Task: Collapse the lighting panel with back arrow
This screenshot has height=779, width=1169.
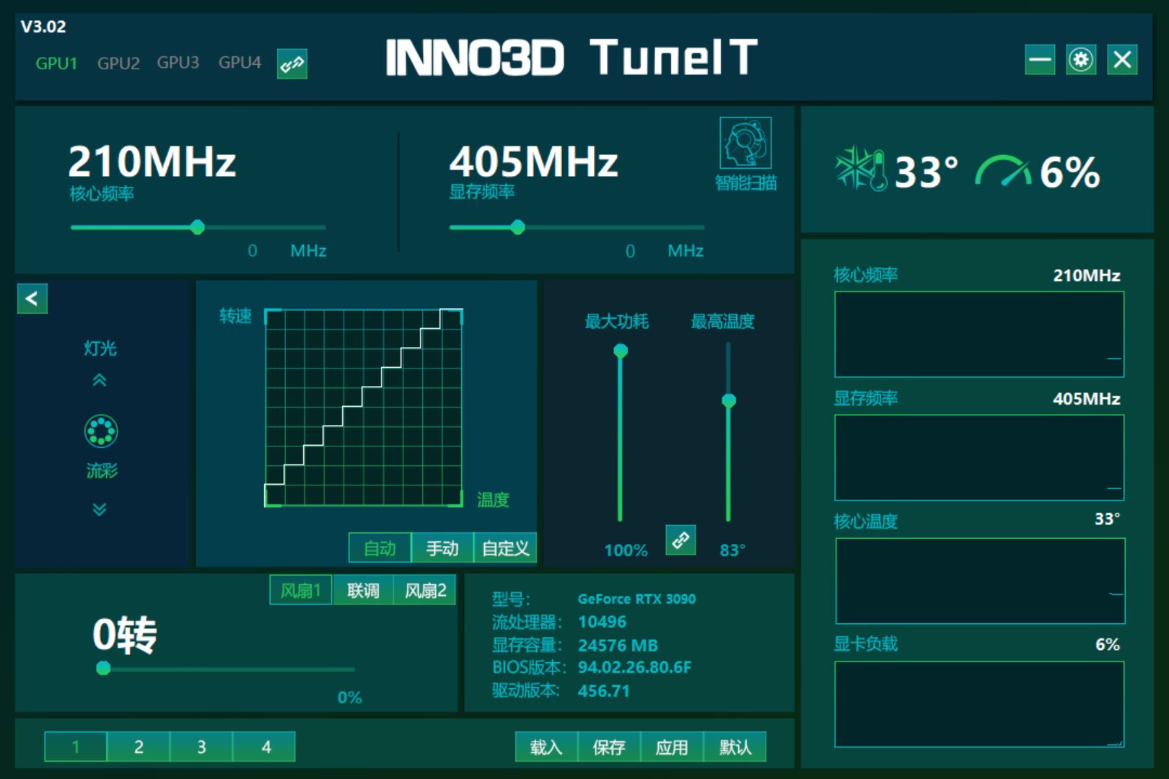Action: point(32,299)
